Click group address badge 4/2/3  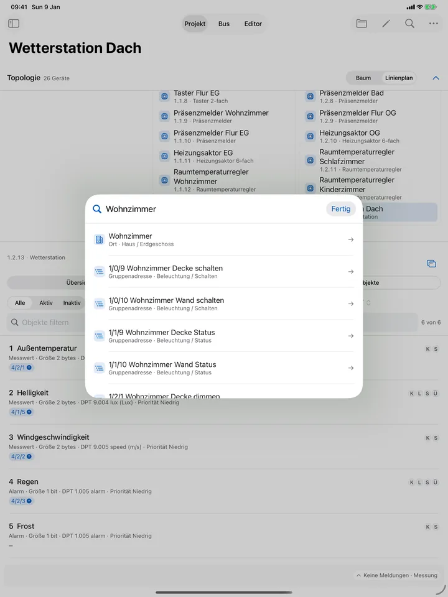point(21,501)
